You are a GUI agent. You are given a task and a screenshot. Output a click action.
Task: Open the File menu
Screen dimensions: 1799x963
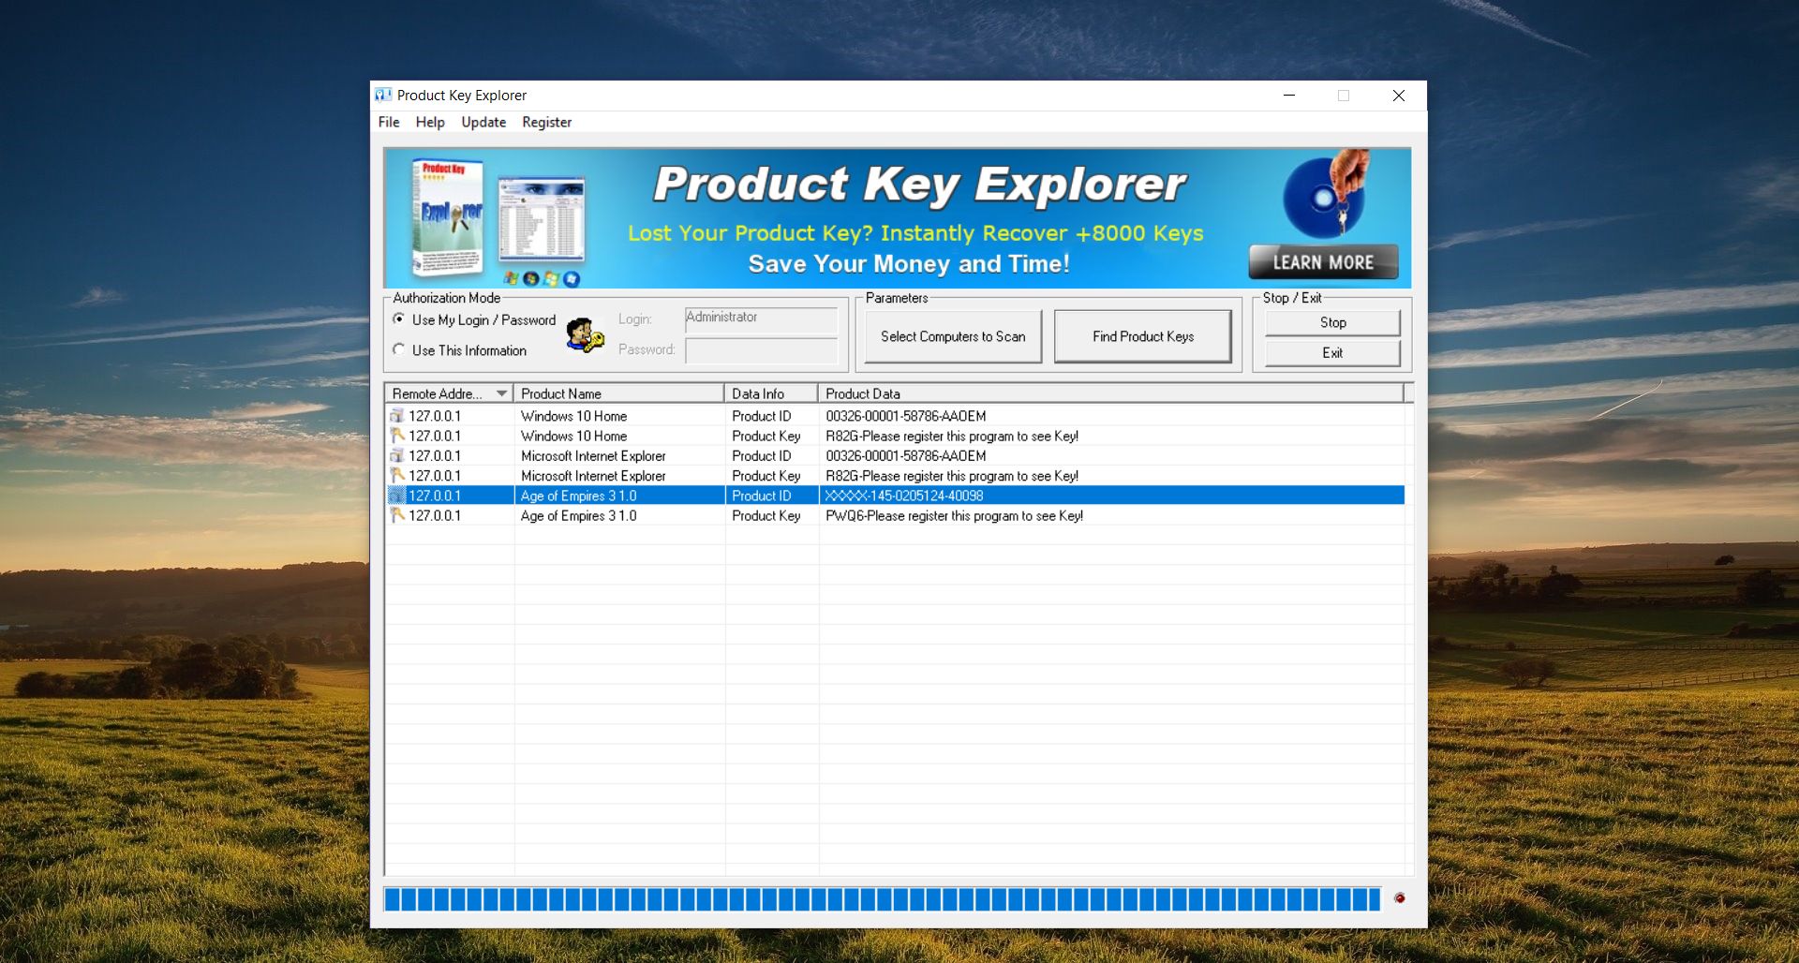pyautogui.click(x=388, y=122)
